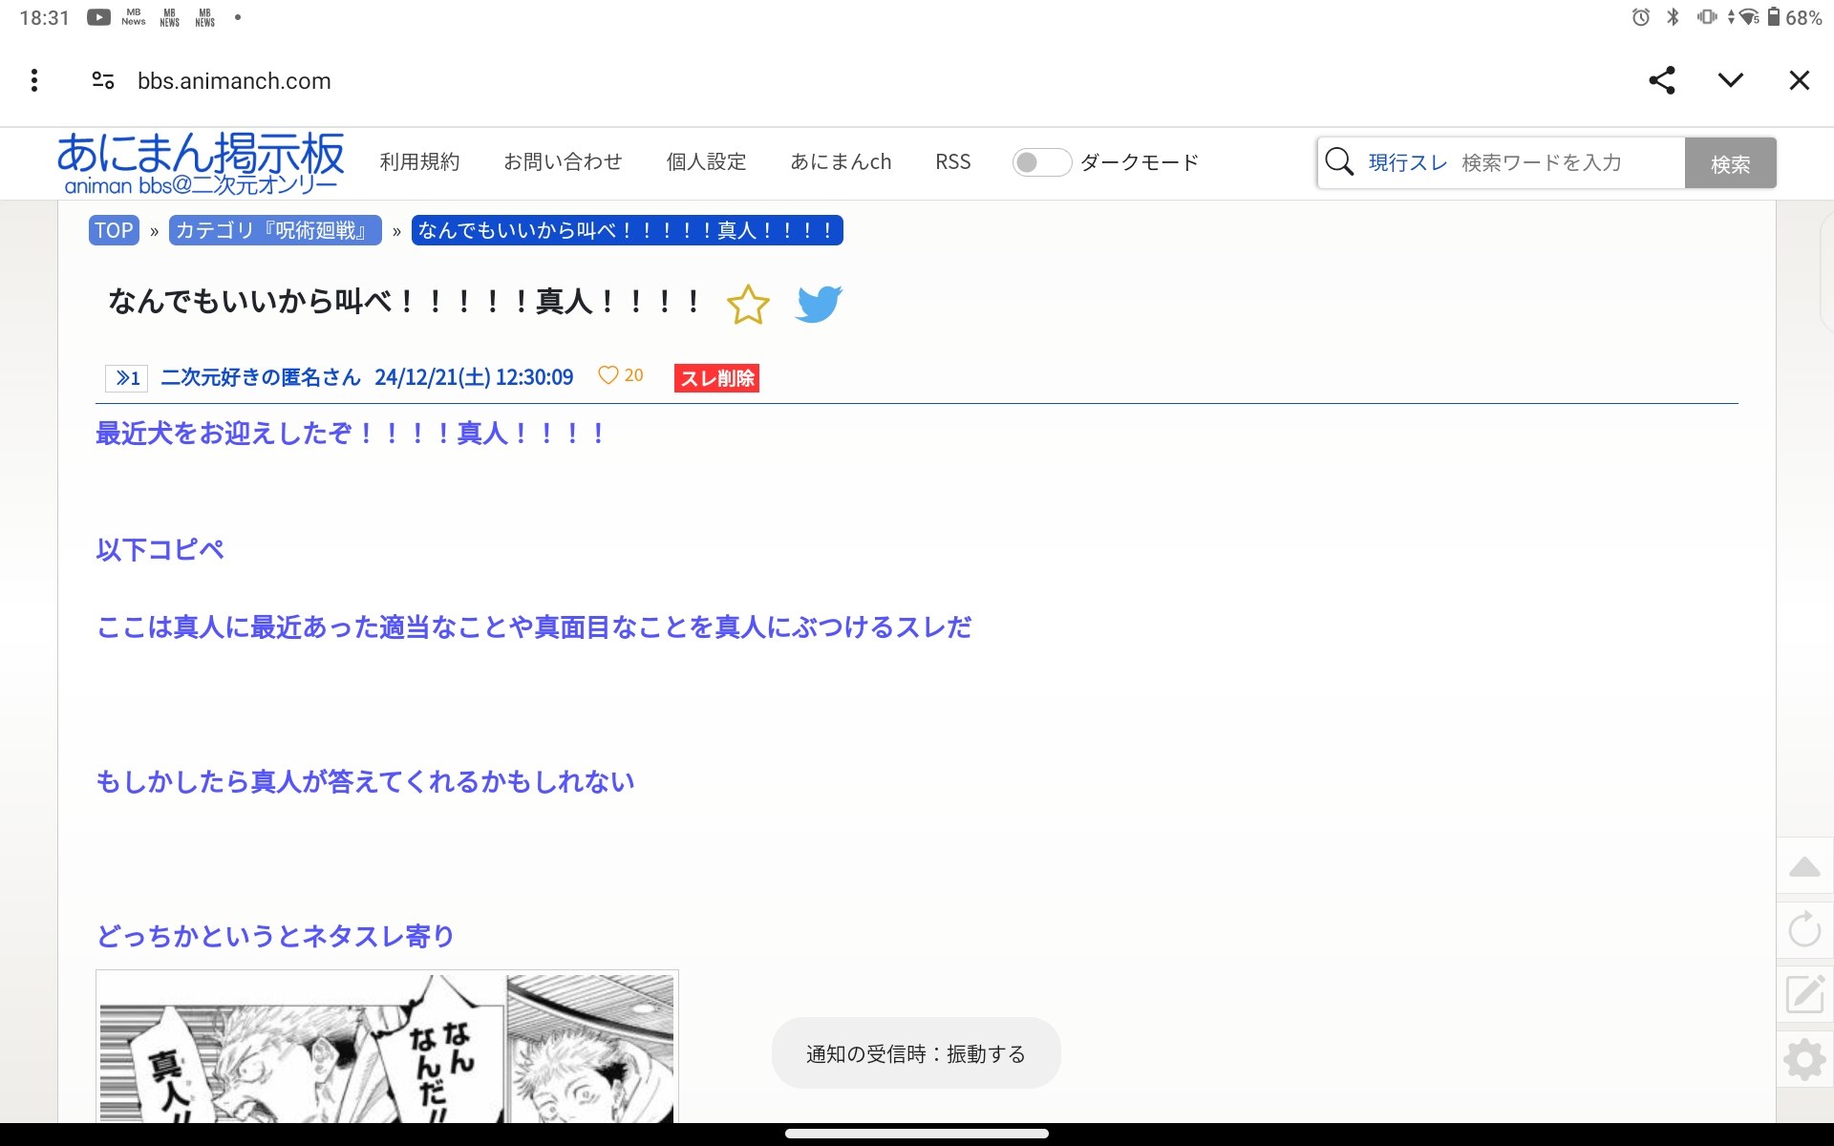Open the 現行スレ search scope selector
The image size is (1834, 1146).
coord(1407,162)
